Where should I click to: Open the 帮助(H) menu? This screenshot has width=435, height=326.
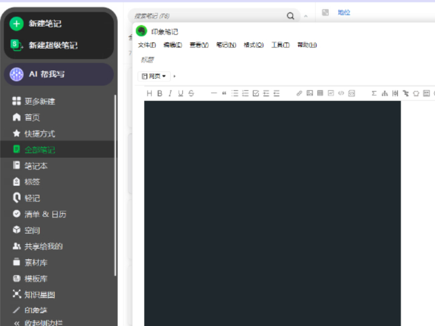click(307, 45)
